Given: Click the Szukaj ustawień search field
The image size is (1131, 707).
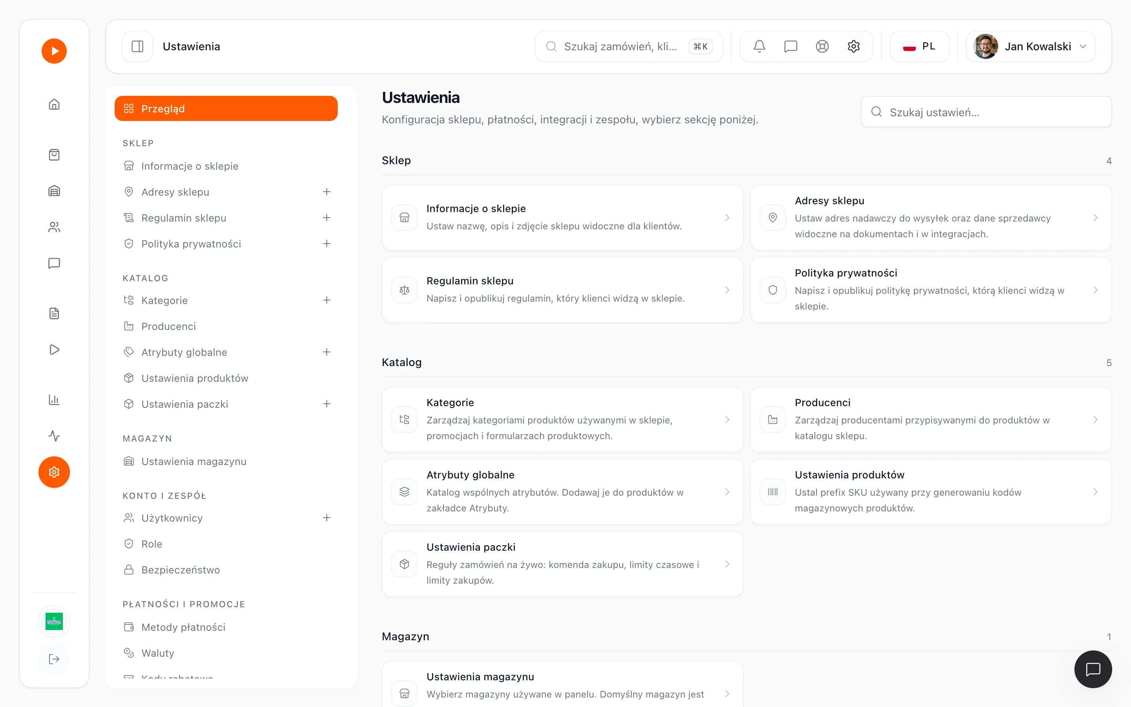Looking at the screenshot, I should (x=986, y=112).
